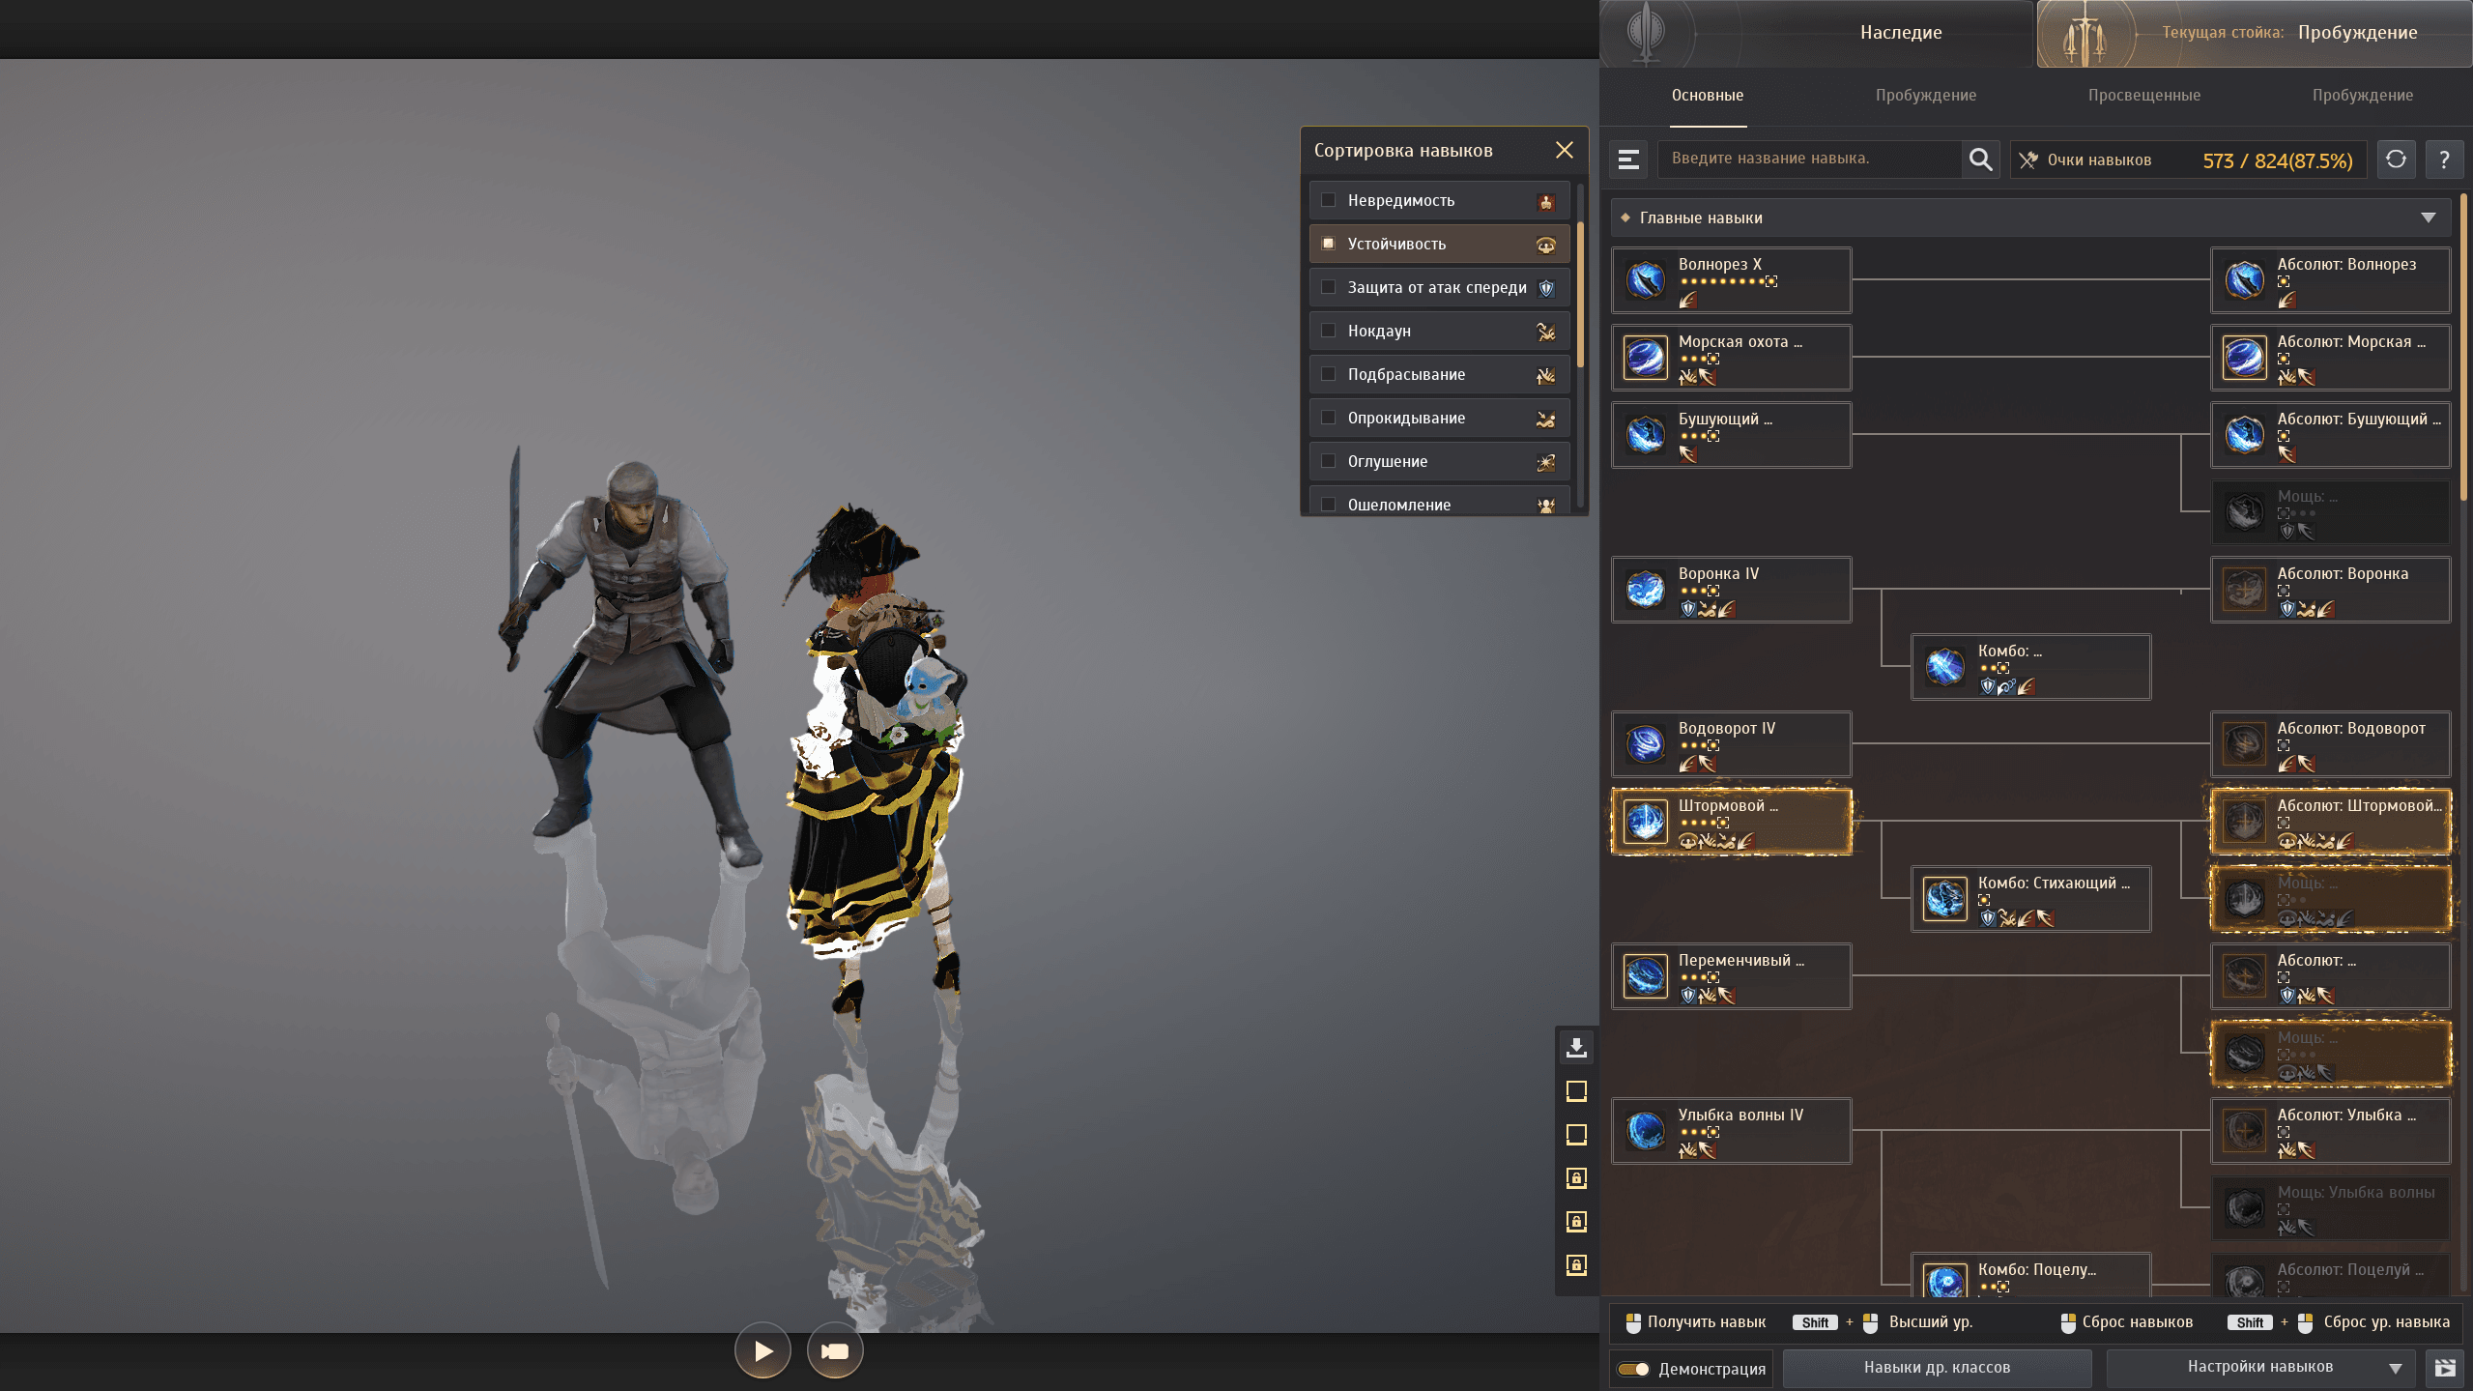Enable the Нокдаун filter checkbox
Screen dimensions: 2473x1391
[1329, 331]
